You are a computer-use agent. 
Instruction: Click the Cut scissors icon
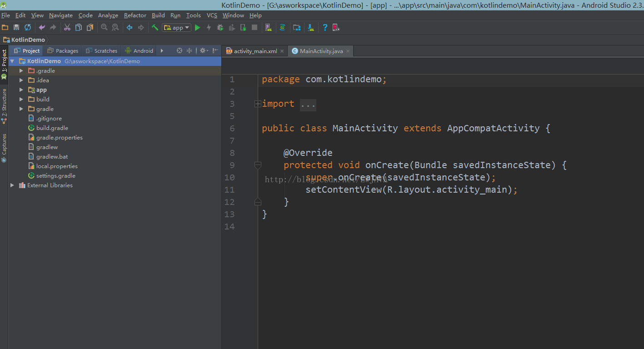[67, 28]
